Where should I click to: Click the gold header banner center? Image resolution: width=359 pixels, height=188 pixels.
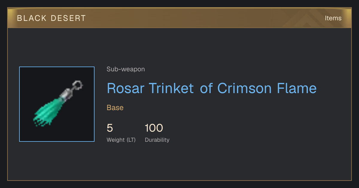(x=180, y=18)
